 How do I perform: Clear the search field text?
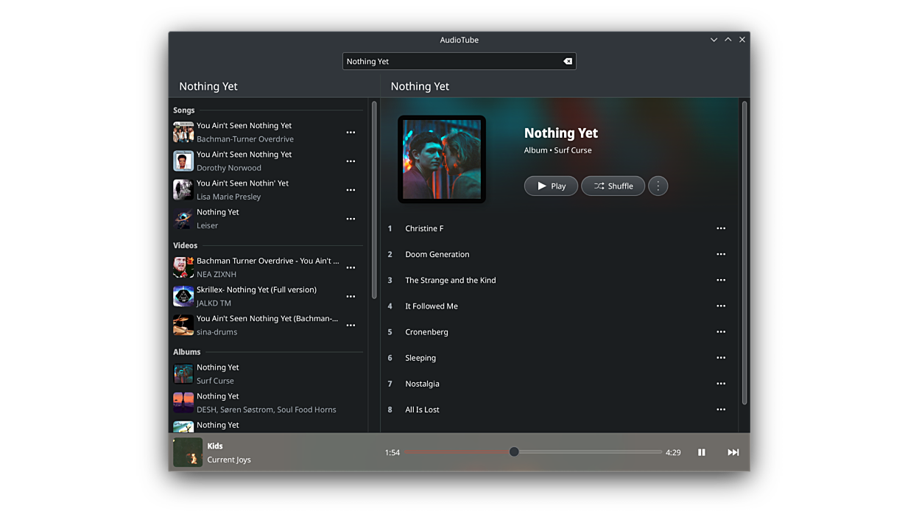567,61
